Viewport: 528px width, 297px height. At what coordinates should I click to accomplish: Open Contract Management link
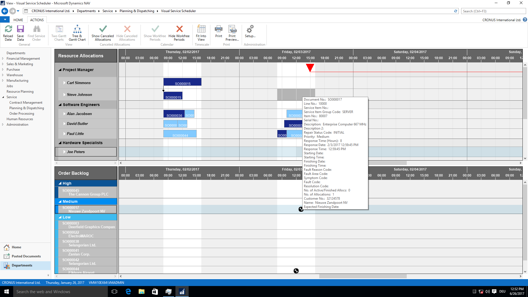[x=26, y=103]
